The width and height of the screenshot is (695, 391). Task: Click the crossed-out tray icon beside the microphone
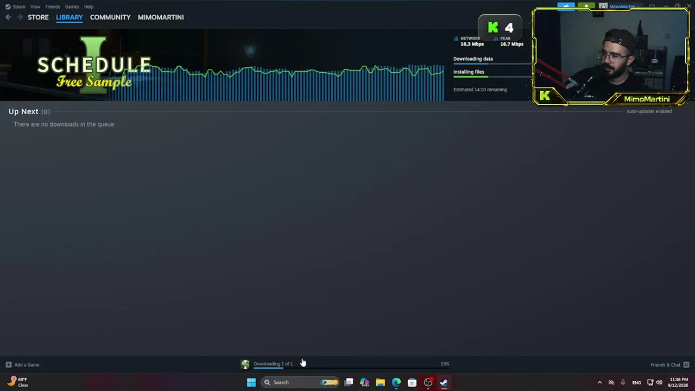(611, 382)
